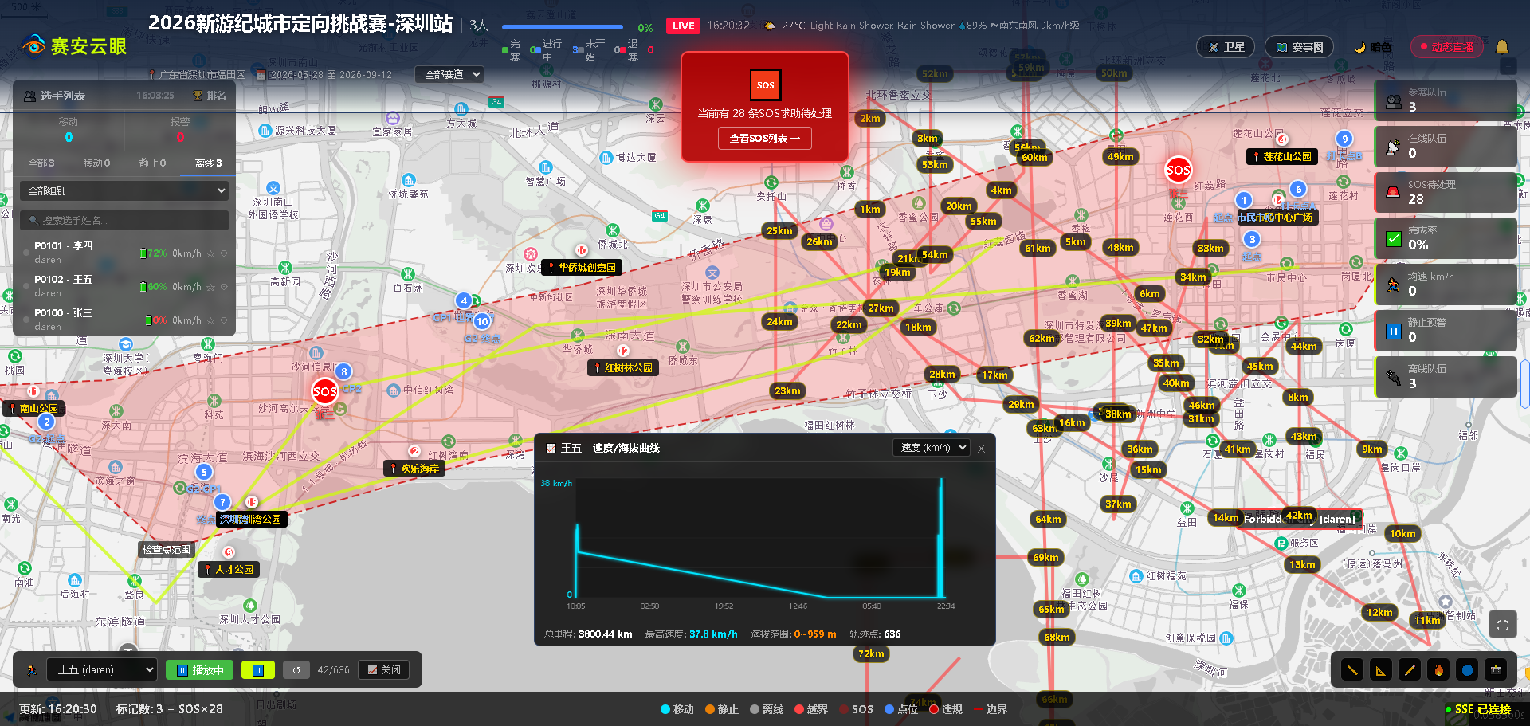
Task: Open the 参赛队伍 stats card
Action: [1446, 100]
